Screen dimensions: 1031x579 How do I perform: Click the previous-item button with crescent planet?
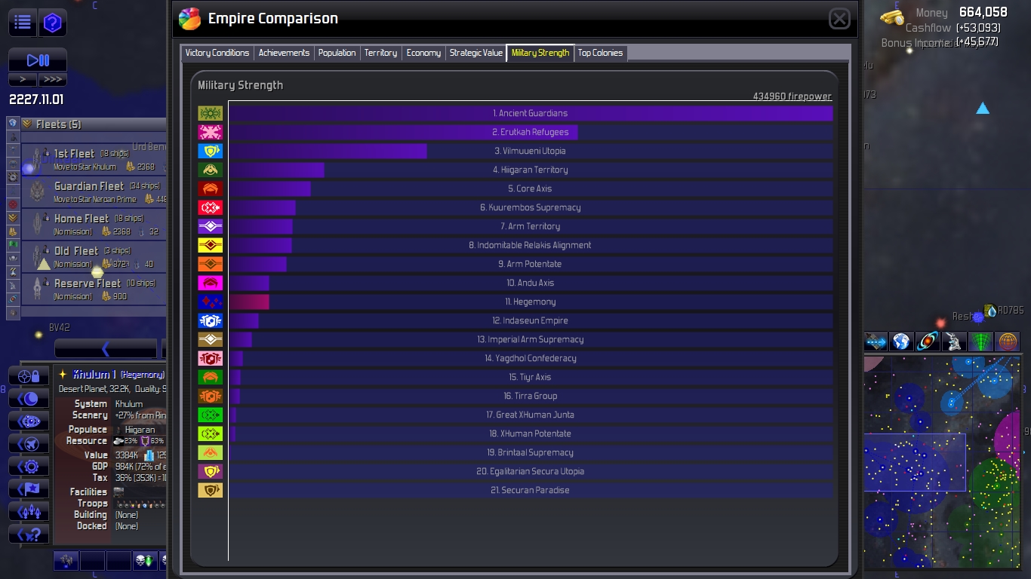[x=29, y=399]
